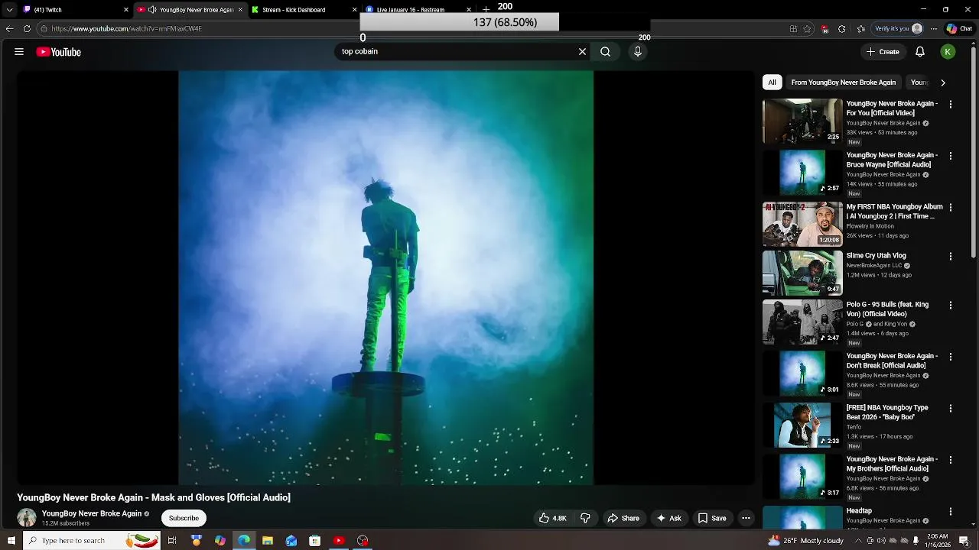Image resolution: width=979 pixels, height=550 pixels.
Task: Open weather widget 26°F Mostly cloudy
Action: [806, 541]
